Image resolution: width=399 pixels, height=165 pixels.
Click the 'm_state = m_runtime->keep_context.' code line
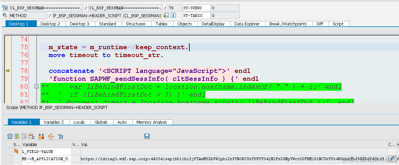pyautogui.click(x=119, y=47)
